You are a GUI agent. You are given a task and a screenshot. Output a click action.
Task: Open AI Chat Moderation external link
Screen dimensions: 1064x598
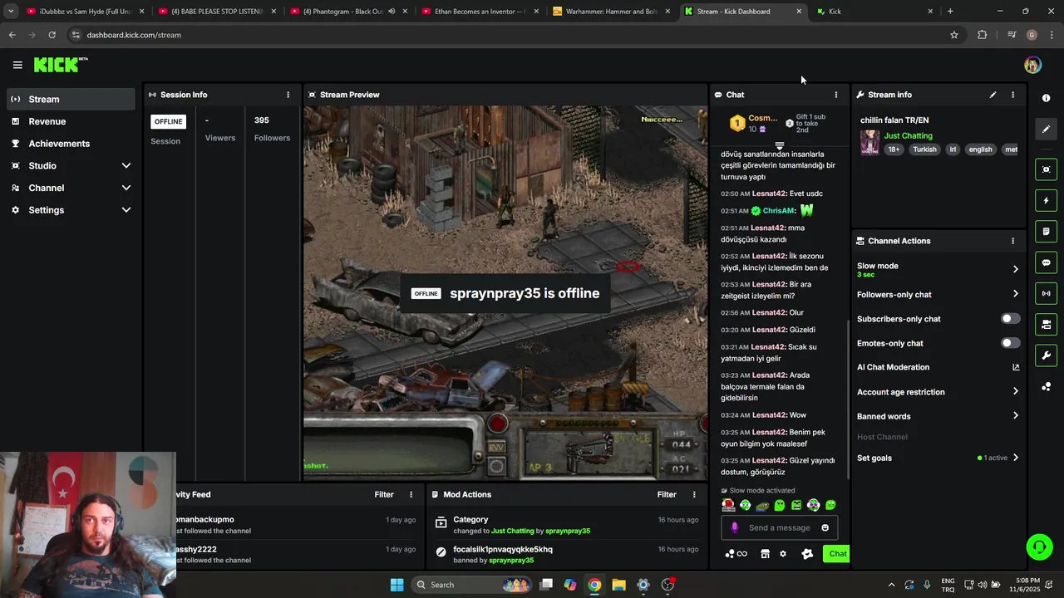pyautogui.click(x=1016, y=367)
